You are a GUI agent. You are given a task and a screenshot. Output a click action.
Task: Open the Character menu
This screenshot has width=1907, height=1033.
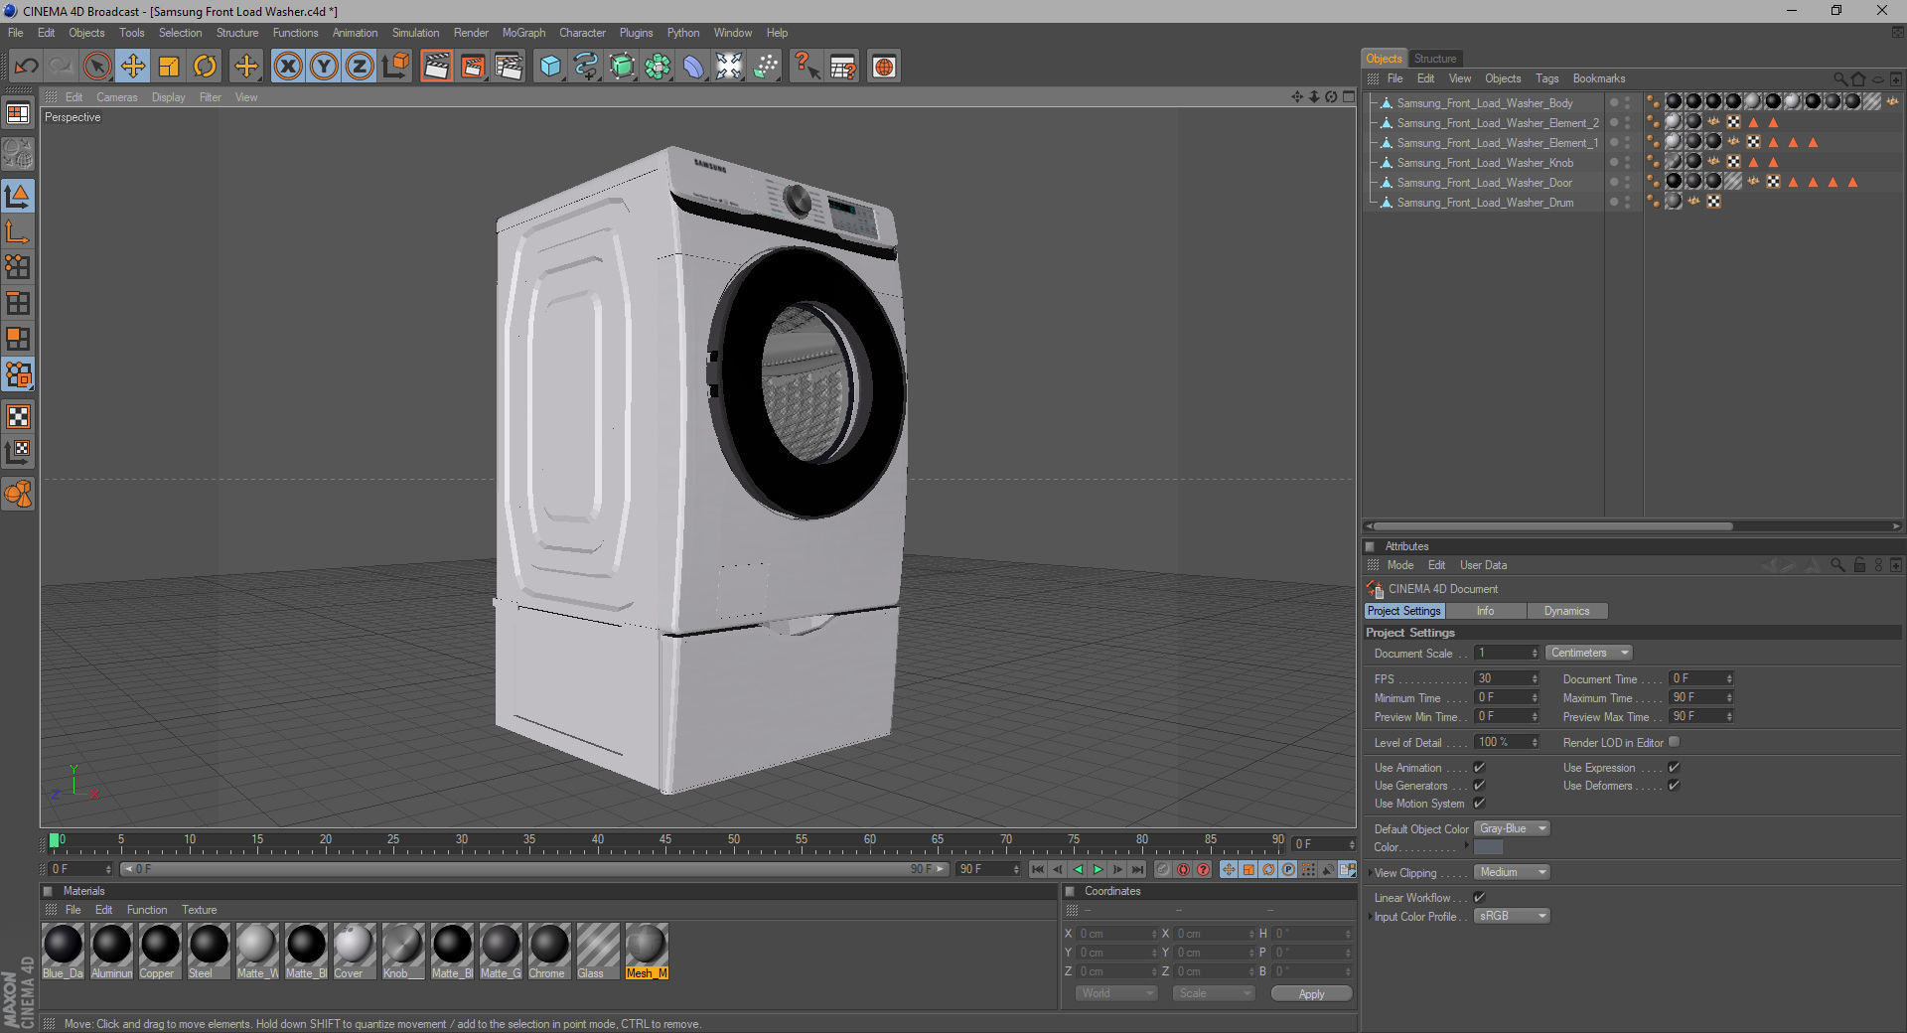click(x=582, y=33)
